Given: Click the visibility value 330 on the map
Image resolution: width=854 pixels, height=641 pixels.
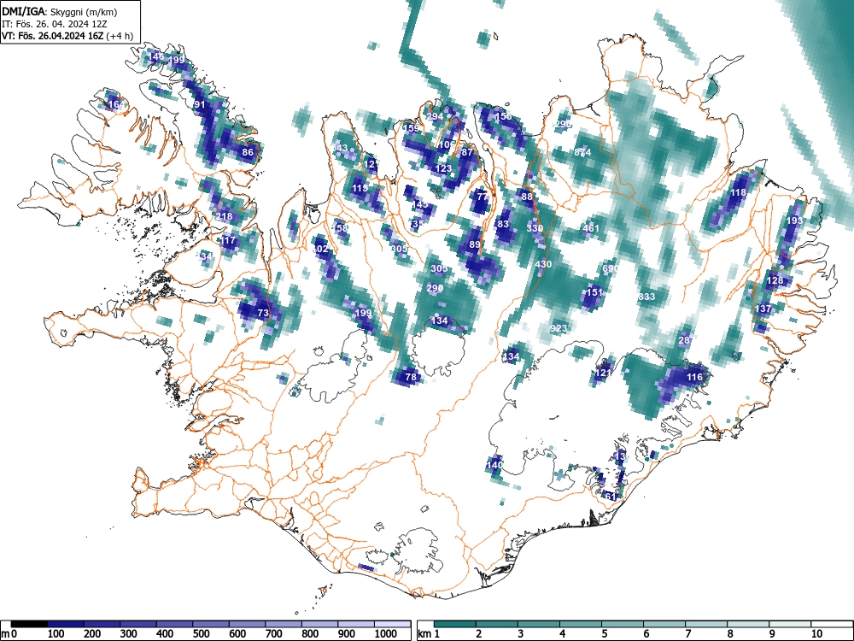Looking at the screenshot, I should coord(535,228).
